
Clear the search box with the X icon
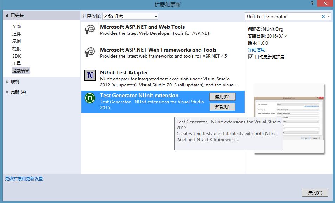click(323, 17)
